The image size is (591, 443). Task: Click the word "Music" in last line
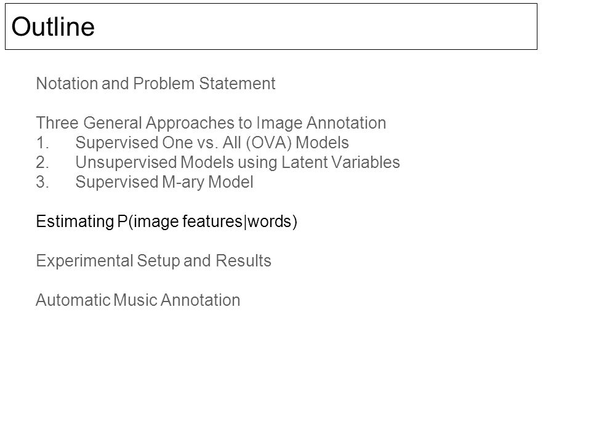point(135,300)
